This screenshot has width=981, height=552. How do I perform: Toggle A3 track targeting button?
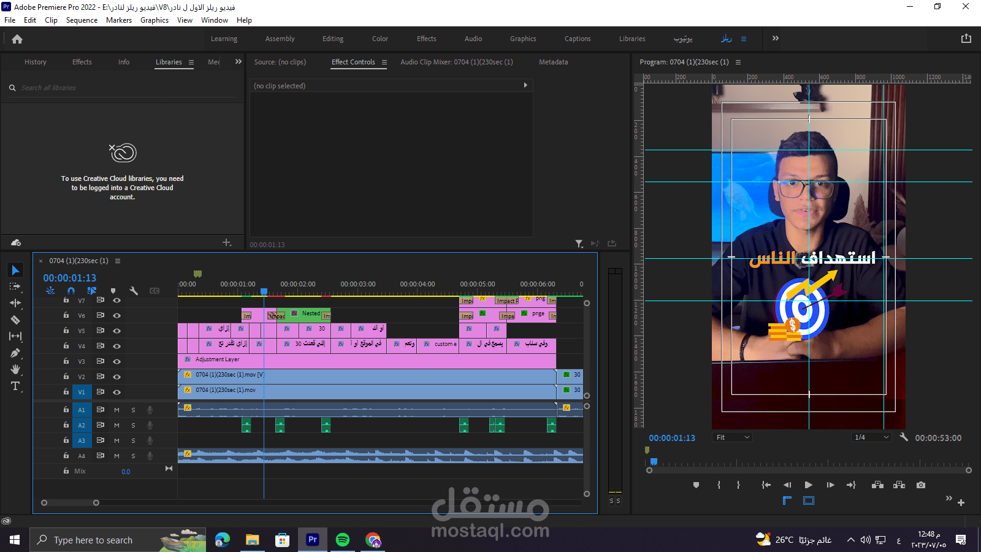tap(82, 440)
